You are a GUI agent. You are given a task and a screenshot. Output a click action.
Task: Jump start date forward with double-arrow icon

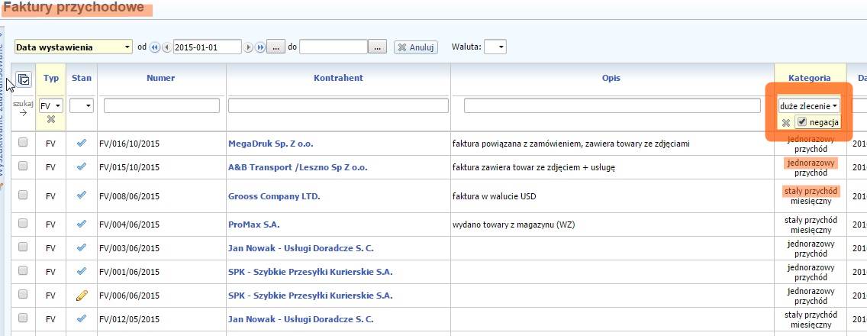tap(260, 47)
